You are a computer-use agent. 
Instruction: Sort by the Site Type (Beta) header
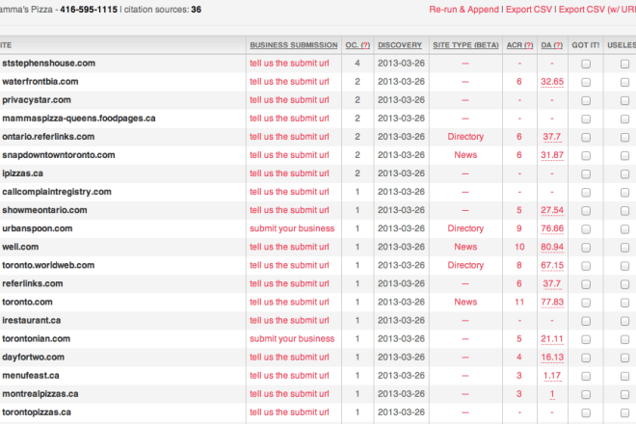[465, 45]
